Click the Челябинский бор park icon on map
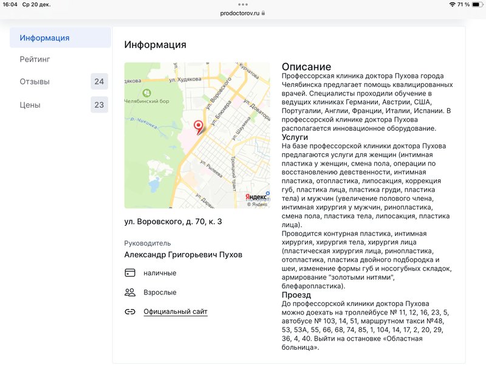The height and width of the screenshot is (365, 486). (x=146, y=92)
